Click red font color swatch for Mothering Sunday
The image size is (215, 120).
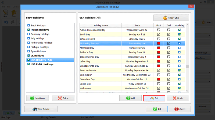159,43
